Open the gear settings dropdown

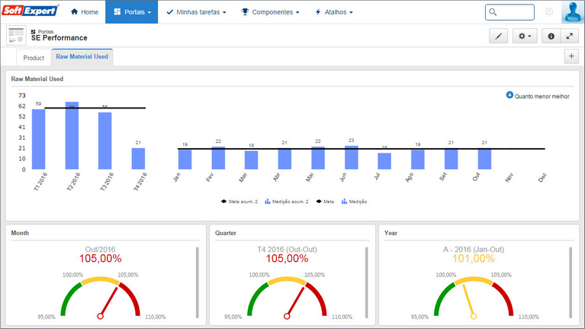[525, 36]
